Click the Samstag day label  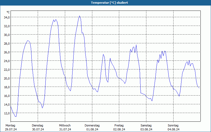point(146,126)
